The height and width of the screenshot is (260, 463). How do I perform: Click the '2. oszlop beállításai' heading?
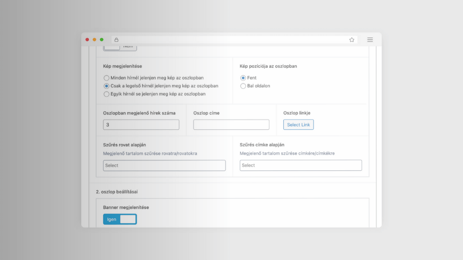tap(117, 192)
